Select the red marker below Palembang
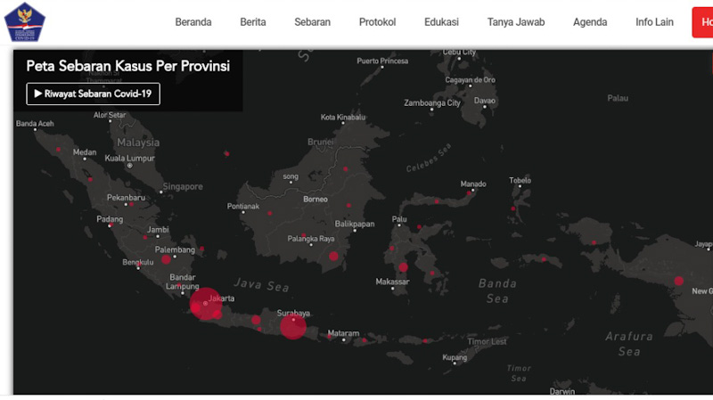 [166, 259]
